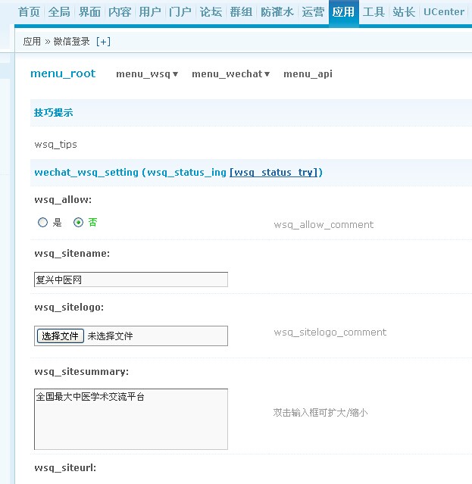This screenshot has width=472, height=484.
Task: Click the 选择文件 upload button
Action: 61,336
